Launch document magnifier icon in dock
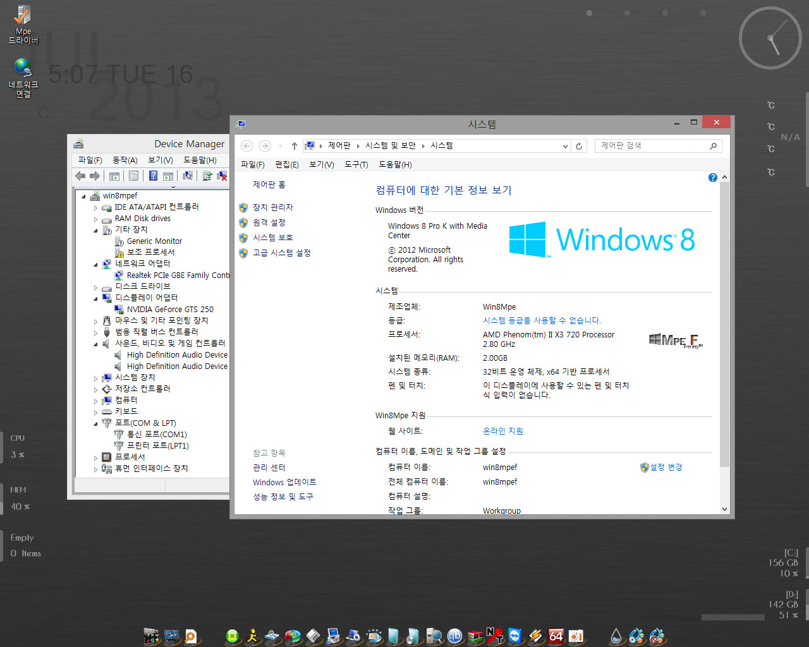Image resolution: width=809 pixels, height=647 pixels. (190, 636)
